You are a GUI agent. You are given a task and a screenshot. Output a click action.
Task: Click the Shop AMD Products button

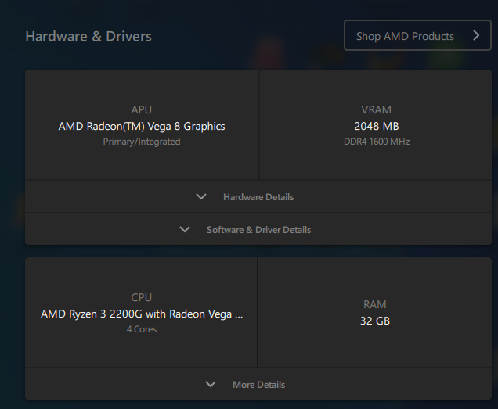(x=405, y=36)
